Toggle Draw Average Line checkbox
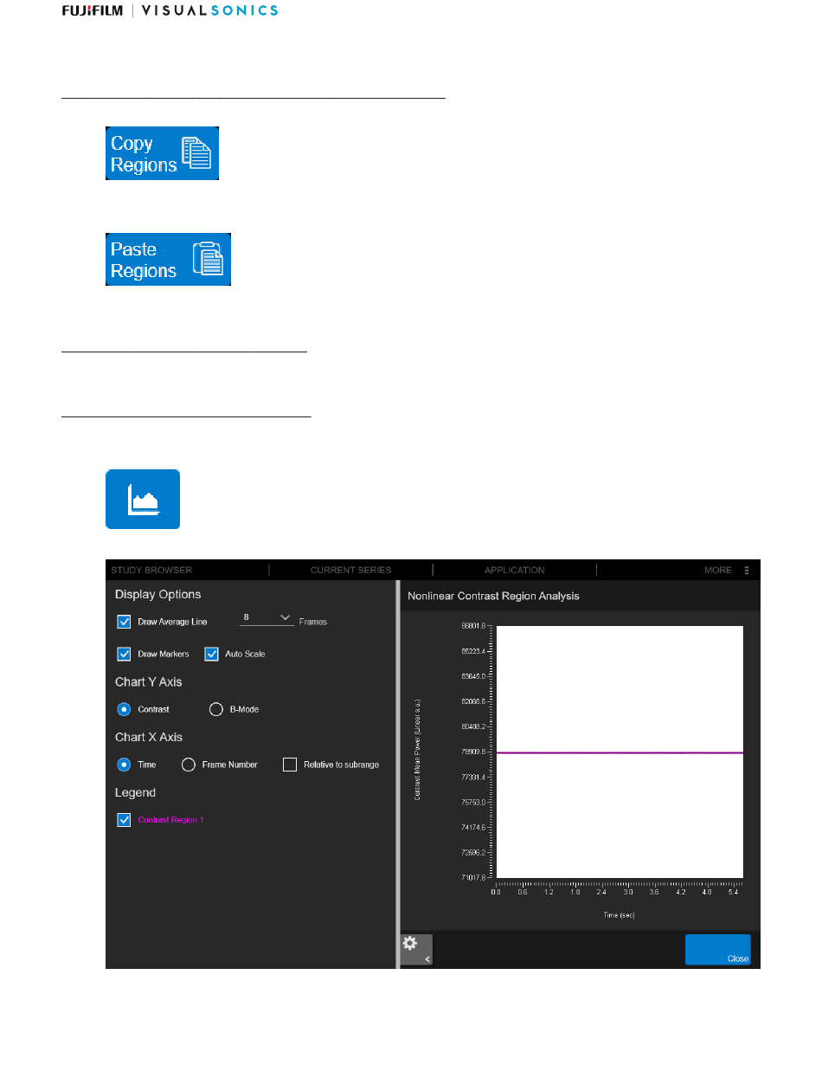Screen dimensions: 822x1091 (x=124, y=622)
